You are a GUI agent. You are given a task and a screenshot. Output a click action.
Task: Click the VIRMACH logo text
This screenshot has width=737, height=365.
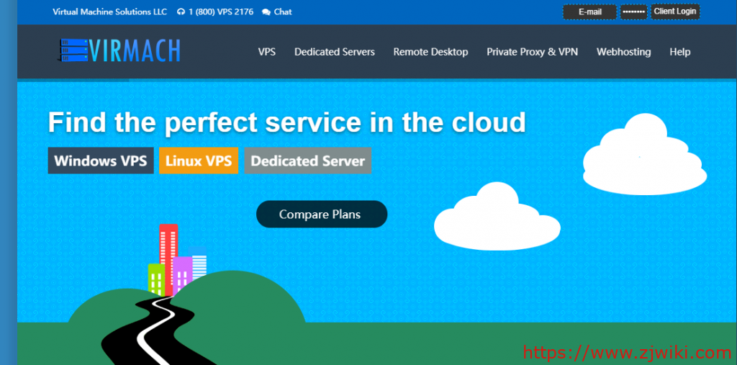tap(136, 50)
